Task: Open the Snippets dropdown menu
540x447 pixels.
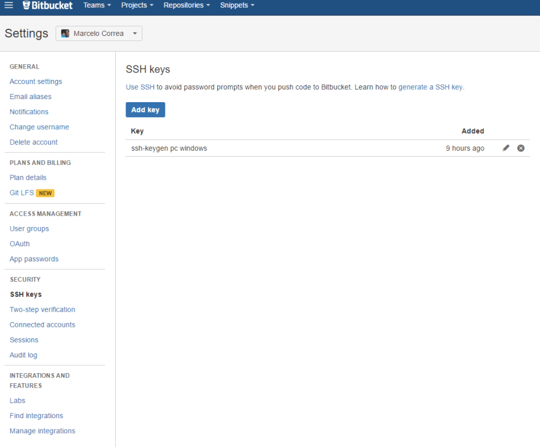Action: (x=237, y=5)
